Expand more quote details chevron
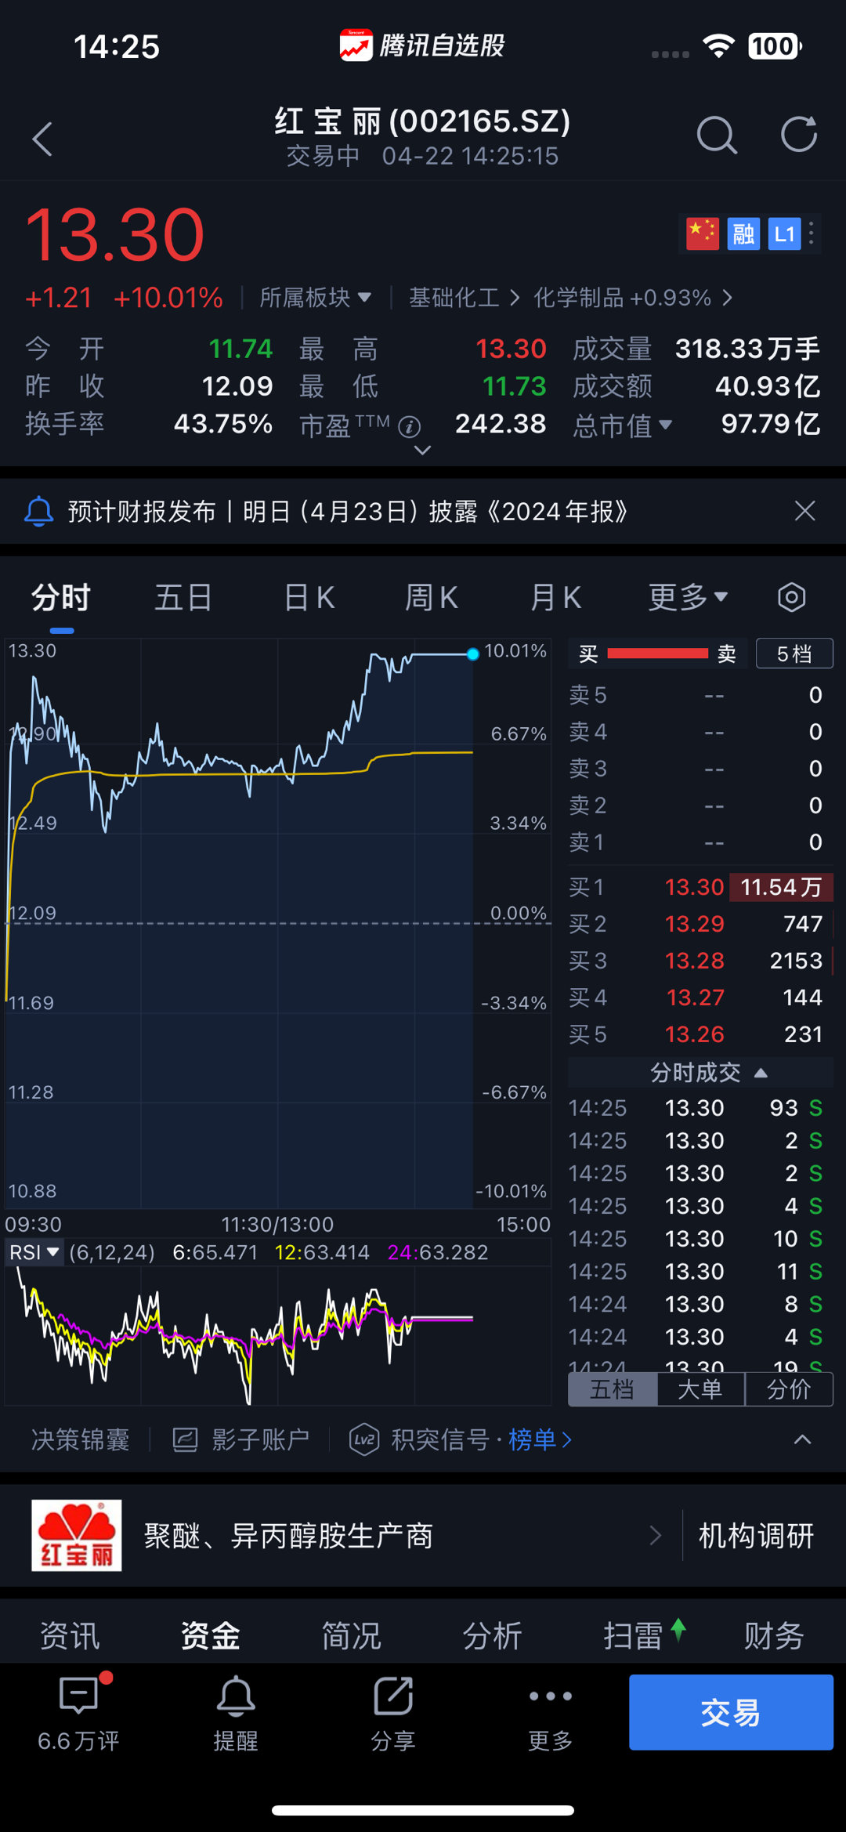 (422, 450)
